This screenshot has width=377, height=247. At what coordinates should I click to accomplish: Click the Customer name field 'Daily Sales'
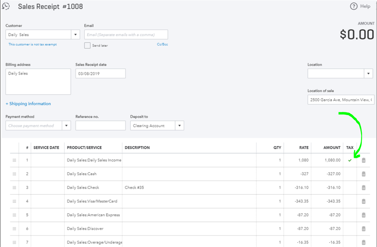coord(38,35)
